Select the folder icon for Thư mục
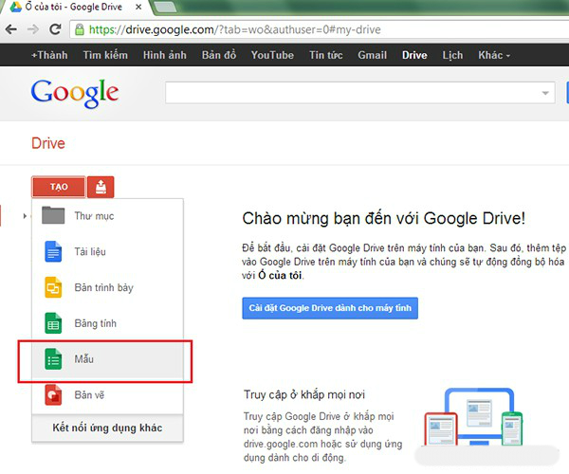Viewport: 569px width, 474px height. click(53, 215)
